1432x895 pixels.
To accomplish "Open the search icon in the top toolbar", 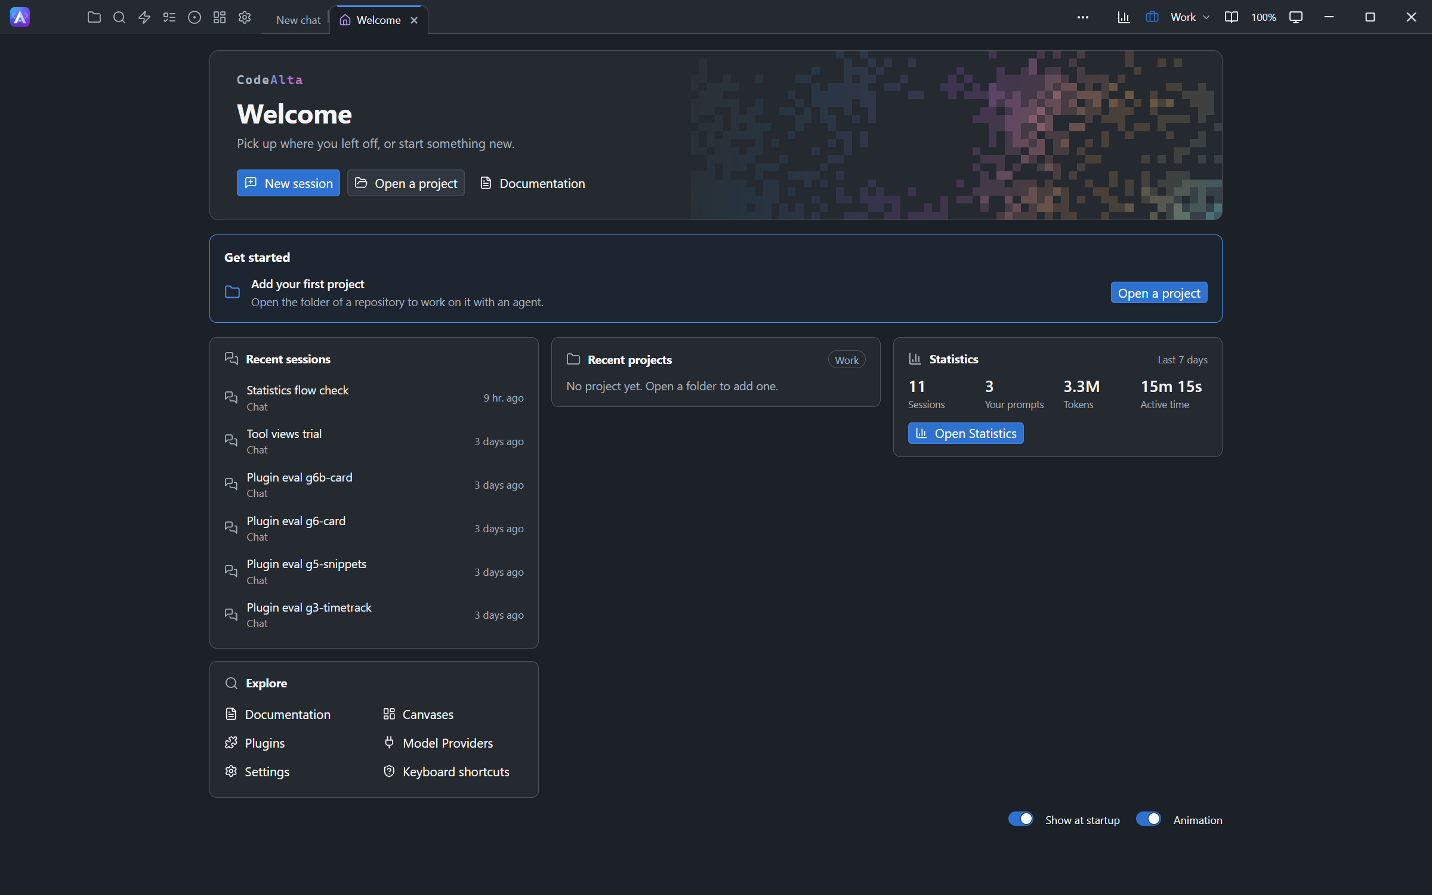I will pos(119,17).
